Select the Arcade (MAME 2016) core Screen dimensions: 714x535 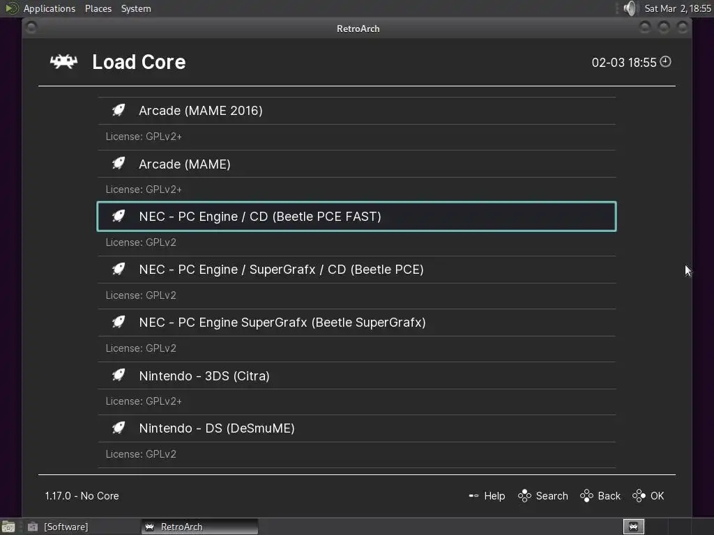[x=356, y=111]
